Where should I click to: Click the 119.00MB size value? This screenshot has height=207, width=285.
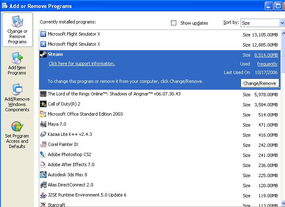268,196
